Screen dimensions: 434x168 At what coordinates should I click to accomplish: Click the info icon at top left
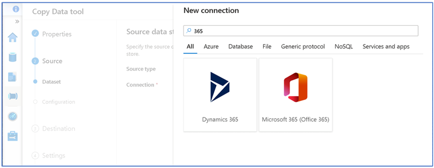[16, 9]
